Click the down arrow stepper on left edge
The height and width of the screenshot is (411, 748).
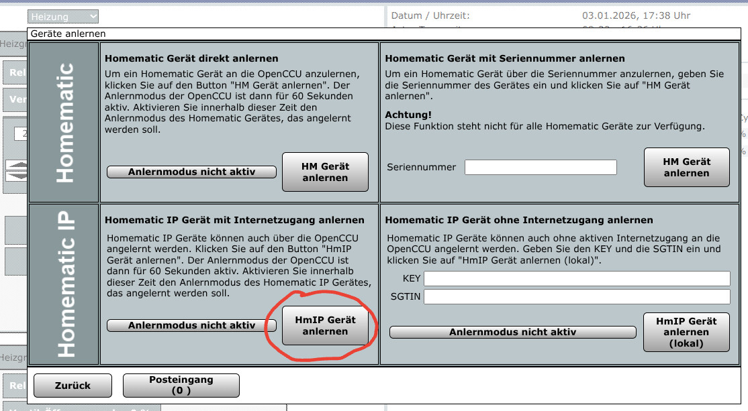click(15, 176)
